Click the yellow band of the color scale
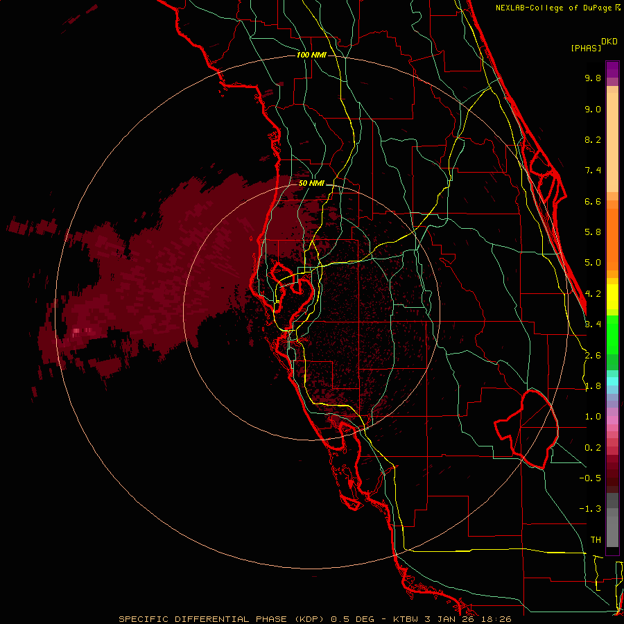Viewport: 624px width, 624px height. pyautogui.click(x=612, y=297)
